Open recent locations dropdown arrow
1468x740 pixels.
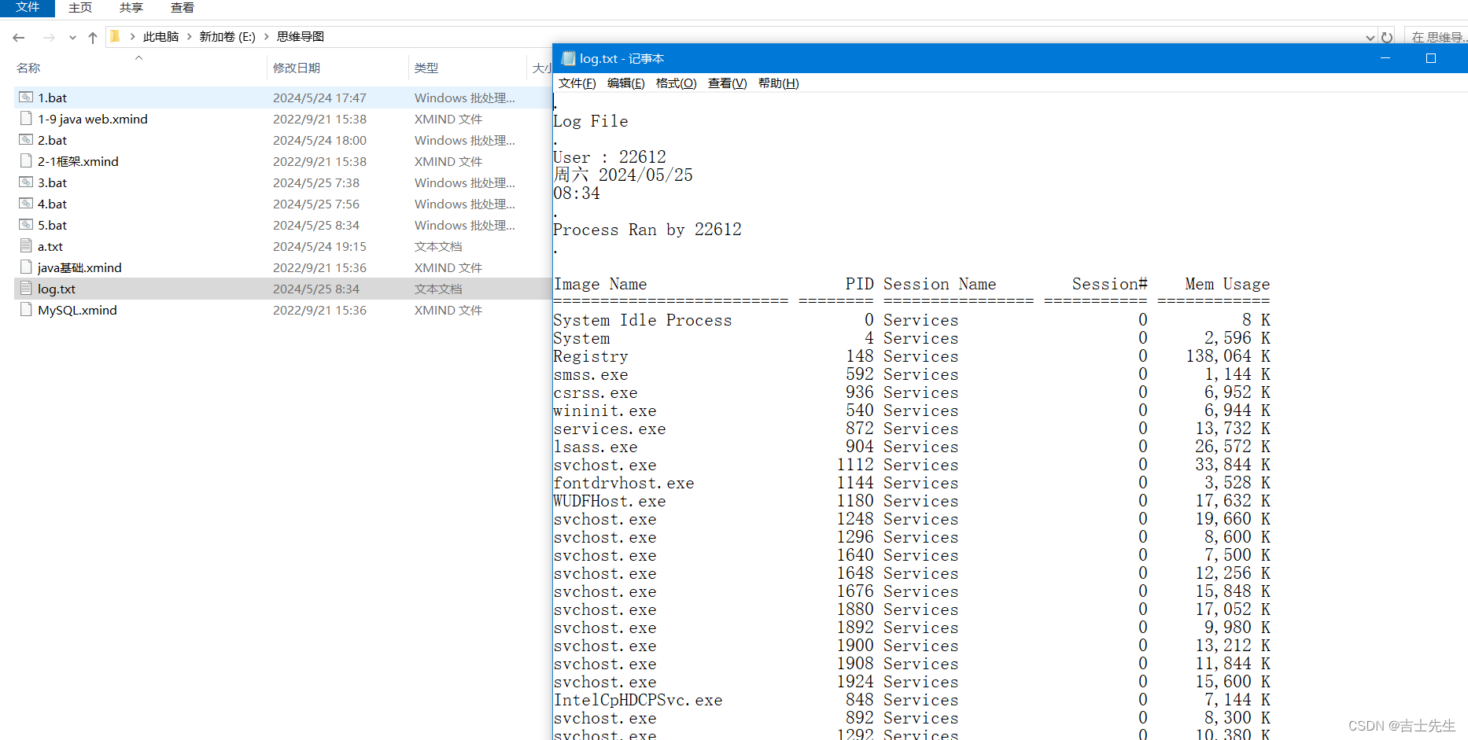click(x=72, y=37)
